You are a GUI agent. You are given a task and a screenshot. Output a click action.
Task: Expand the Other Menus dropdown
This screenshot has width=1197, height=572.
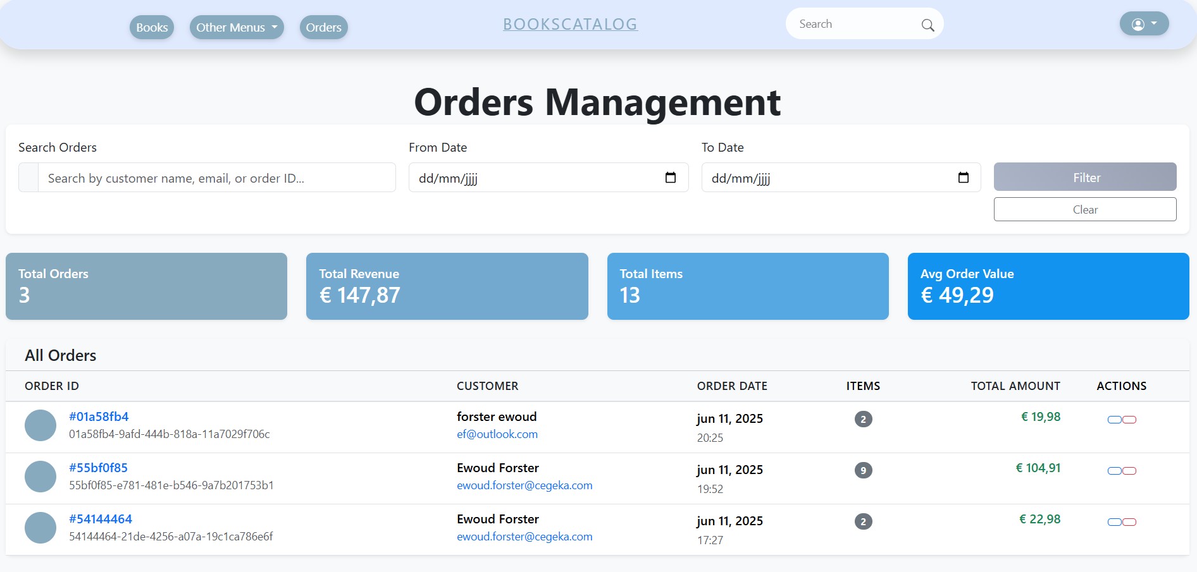point(237,27)
